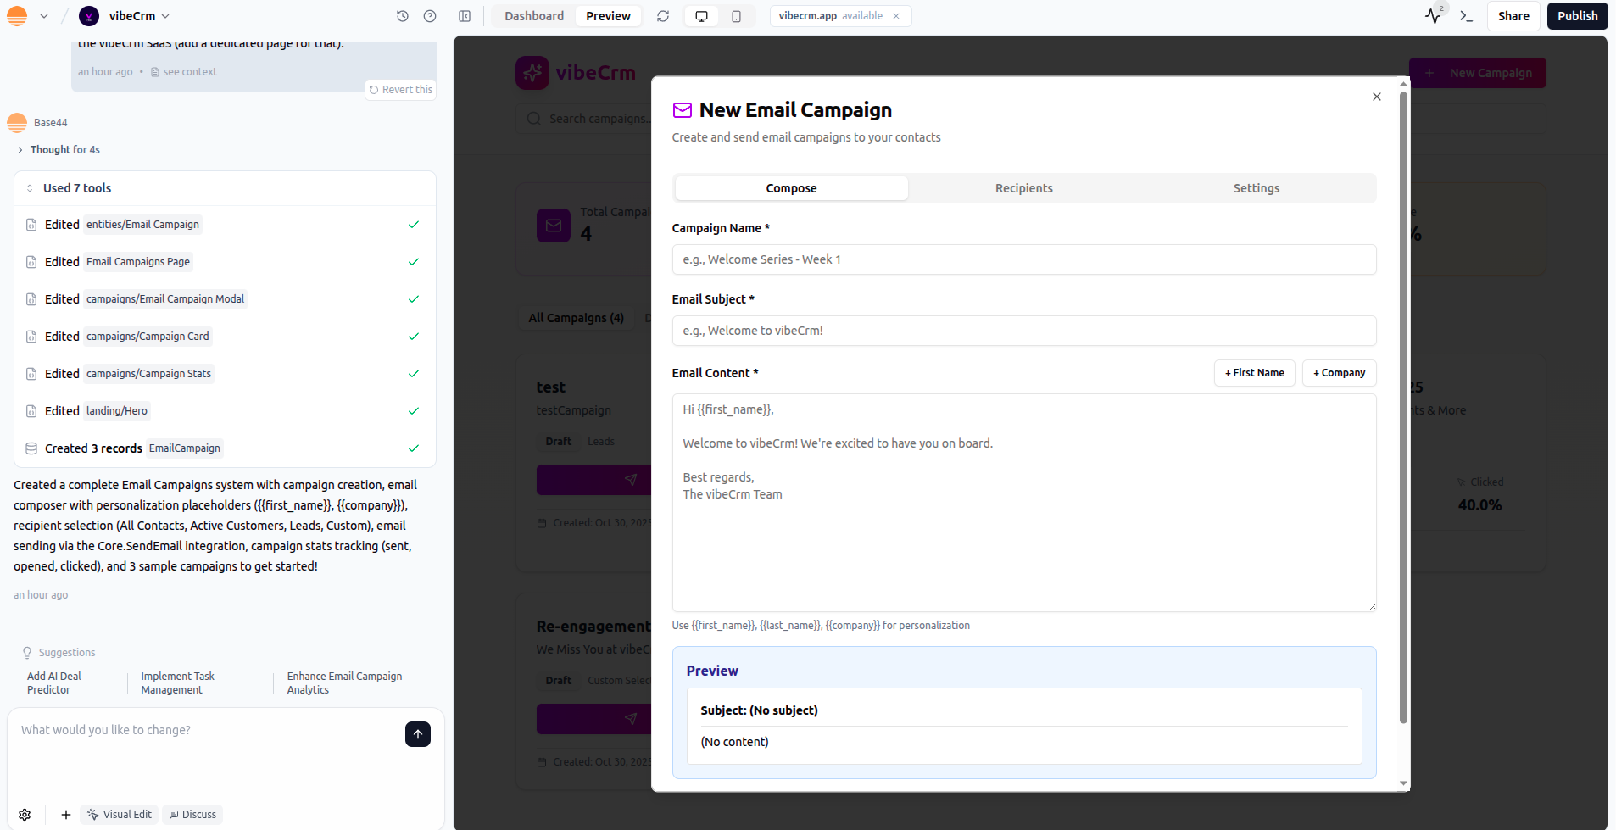
Task: Open the Settings tab in modal
Action: coord(1256,188)
